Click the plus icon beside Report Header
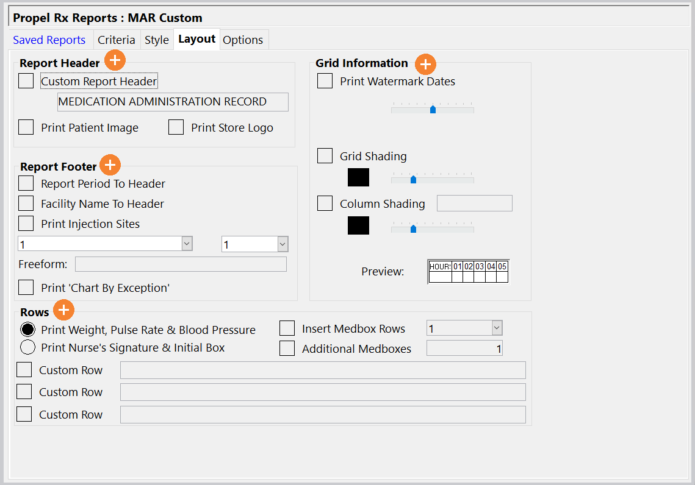 (115, 60)
